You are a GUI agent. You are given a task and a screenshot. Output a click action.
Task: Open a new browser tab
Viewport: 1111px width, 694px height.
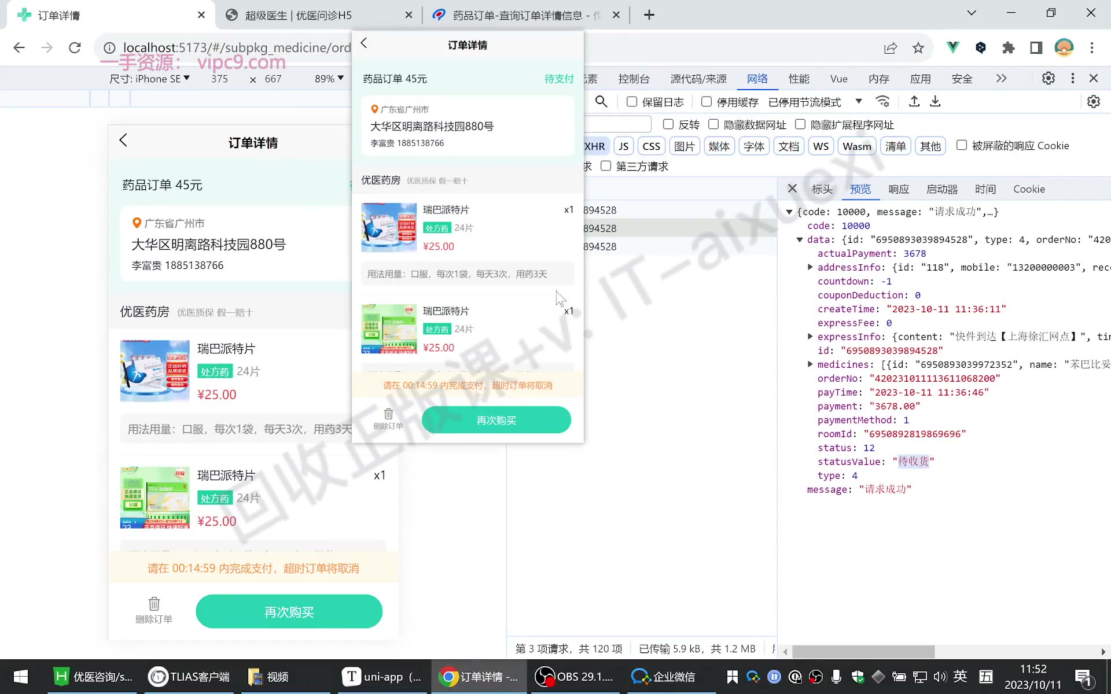649,15
